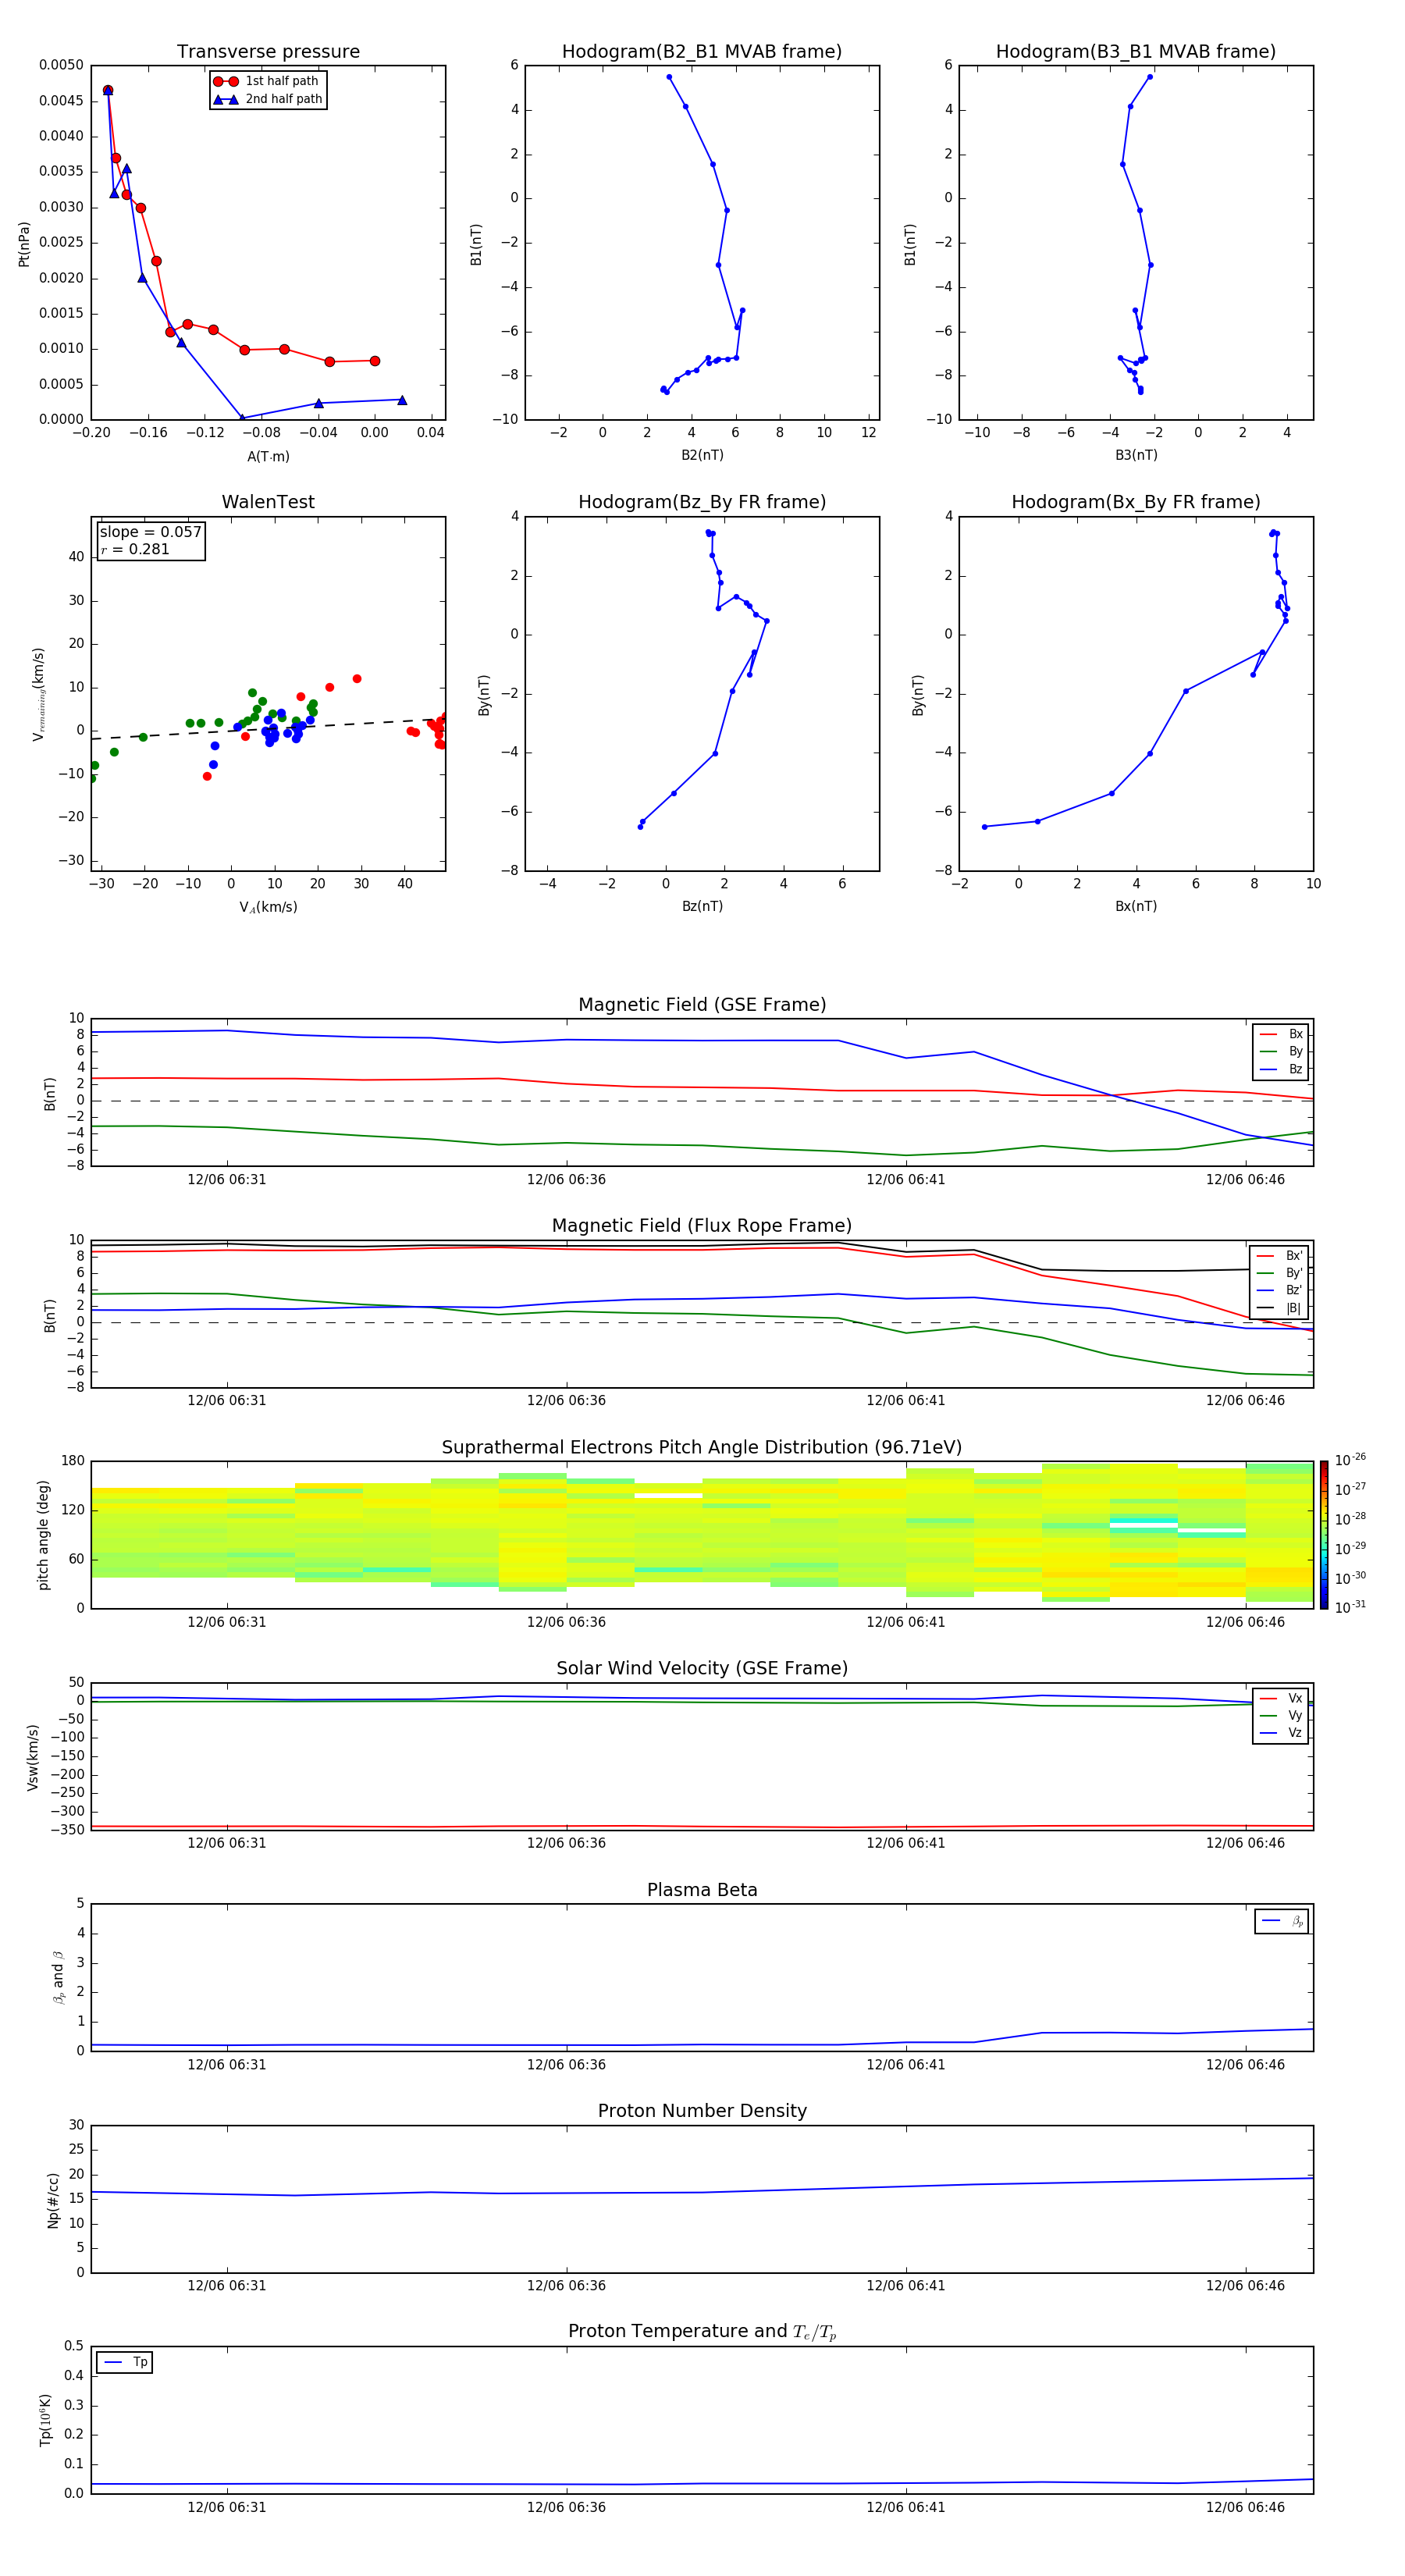Click the 'B3(nT)' x-axis label
This screenshot has width=1405, height=2576.
pos(1136,455)
